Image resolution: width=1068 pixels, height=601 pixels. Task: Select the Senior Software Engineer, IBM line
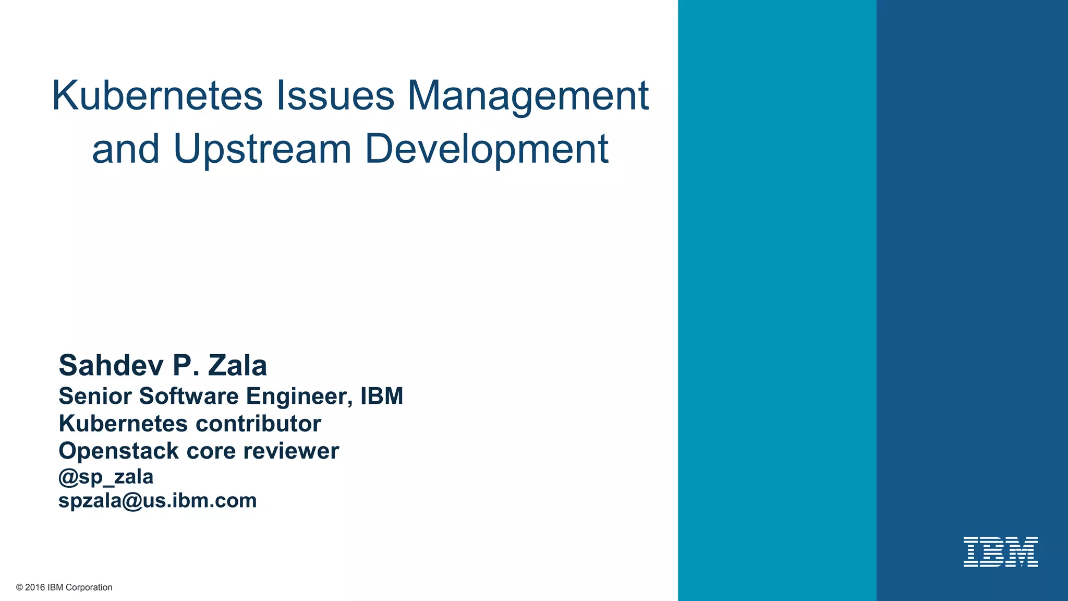[230, 396]
